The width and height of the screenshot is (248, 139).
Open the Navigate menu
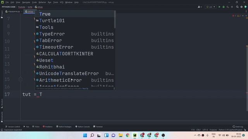pyautogui.click(x=26, y=2)
